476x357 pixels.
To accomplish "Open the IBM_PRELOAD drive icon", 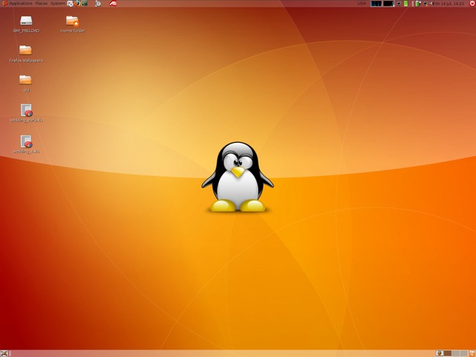I will [x=26, y=21].
